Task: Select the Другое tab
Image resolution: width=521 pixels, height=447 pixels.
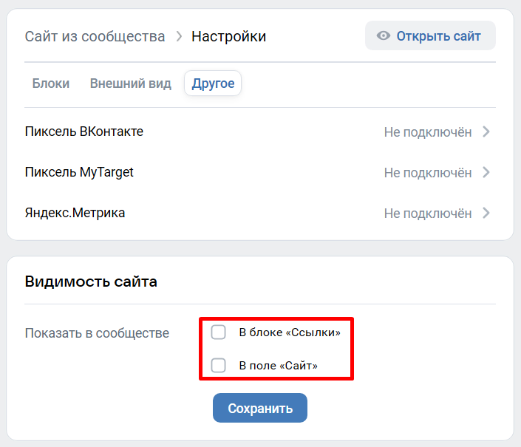Action: tap(213, 83)
